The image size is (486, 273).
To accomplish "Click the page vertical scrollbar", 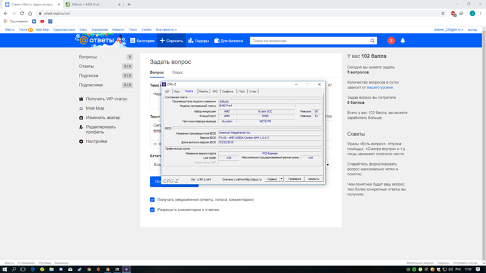I will tap(484, 146).
